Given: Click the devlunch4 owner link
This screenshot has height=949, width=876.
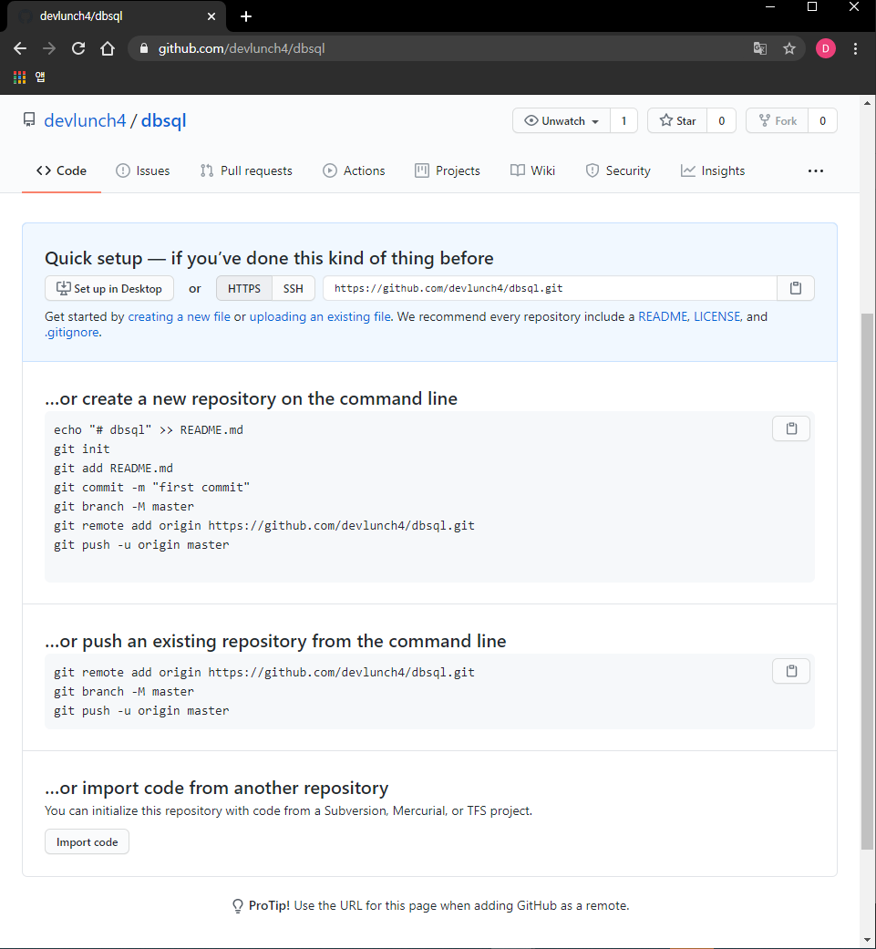Looking at the screenshot, I should point(85,120).
